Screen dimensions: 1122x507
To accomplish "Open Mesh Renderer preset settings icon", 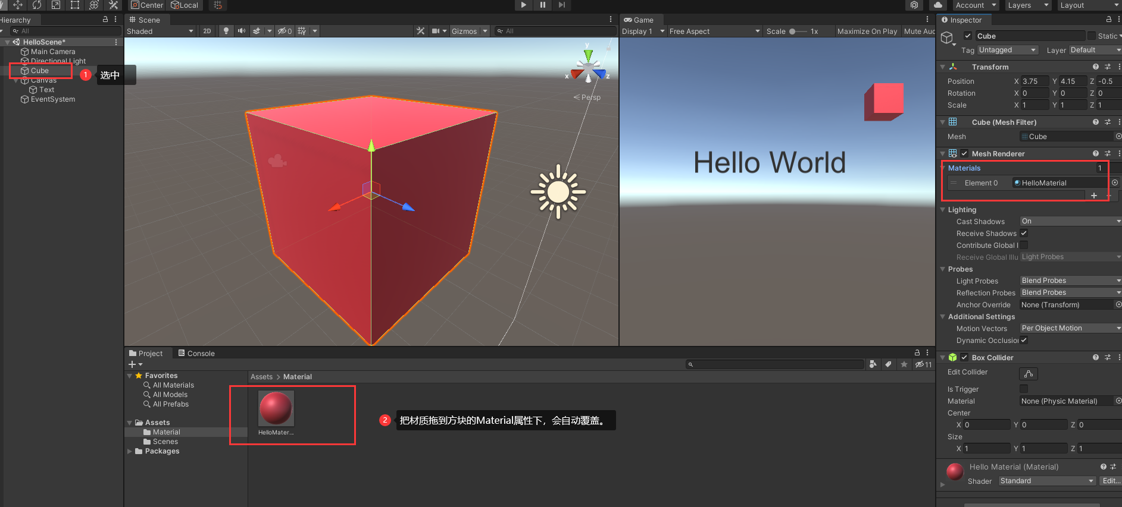I will pyautogui.click(x=1108, y=153).
